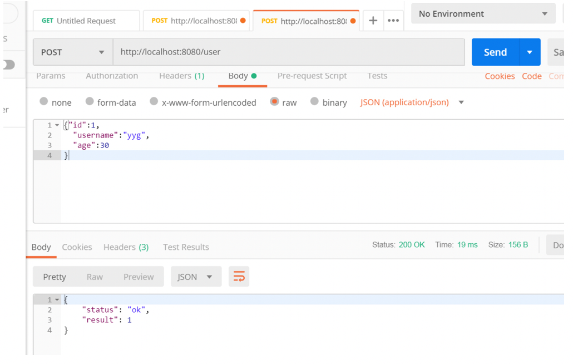The width and height of the screenshot is (573, 364).
Task: Switch to GET Untitled Request tab
Action: 86,21
